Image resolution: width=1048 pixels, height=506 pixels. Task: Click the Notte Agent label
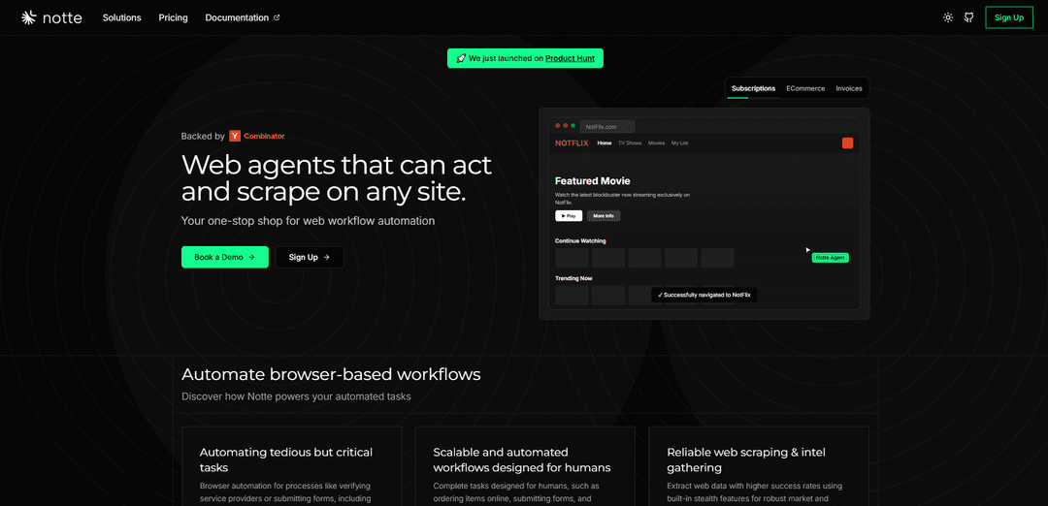coord(830,258)
